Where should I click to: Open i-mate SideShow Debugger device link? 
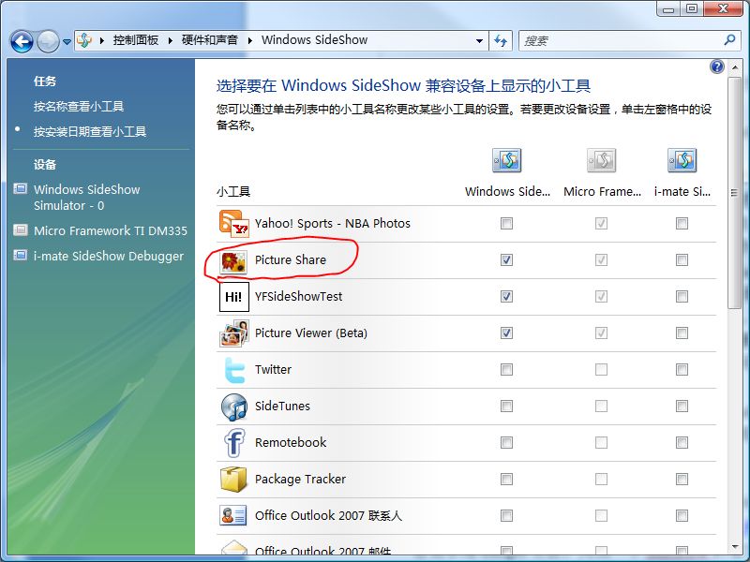click(109, 256)
